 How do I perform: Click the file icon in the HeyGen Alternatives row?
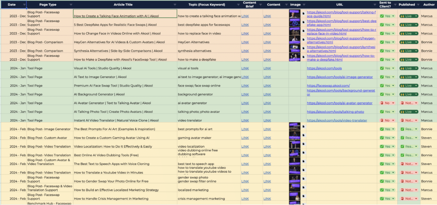point(303,39)
